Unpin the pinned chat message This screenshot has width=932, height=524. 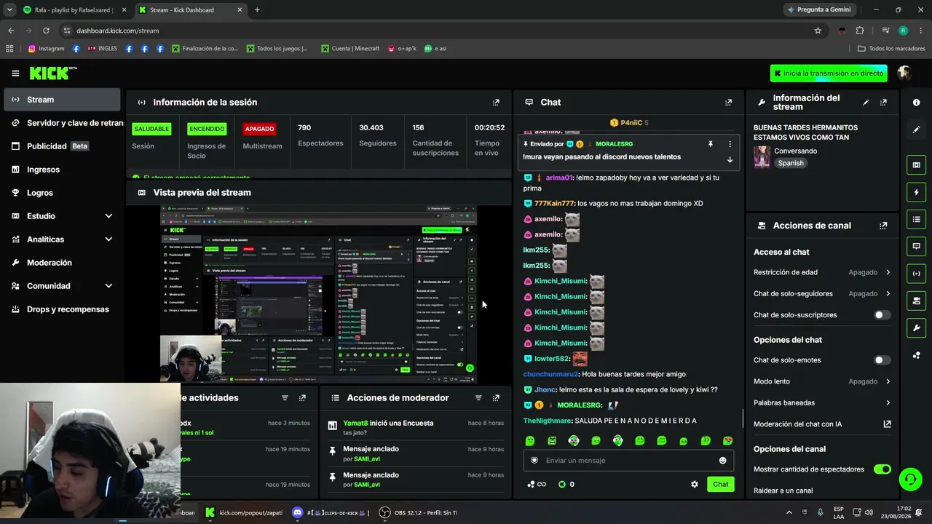(x=711, y=144)
